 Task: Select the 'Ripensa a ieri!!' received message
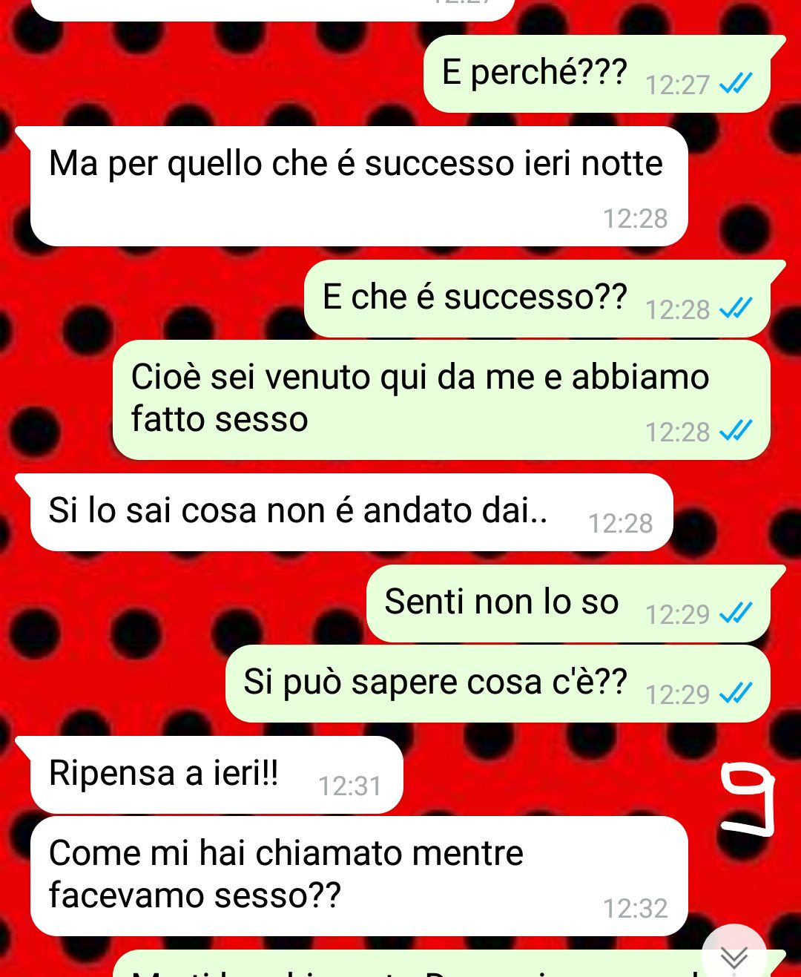point(217,774)
